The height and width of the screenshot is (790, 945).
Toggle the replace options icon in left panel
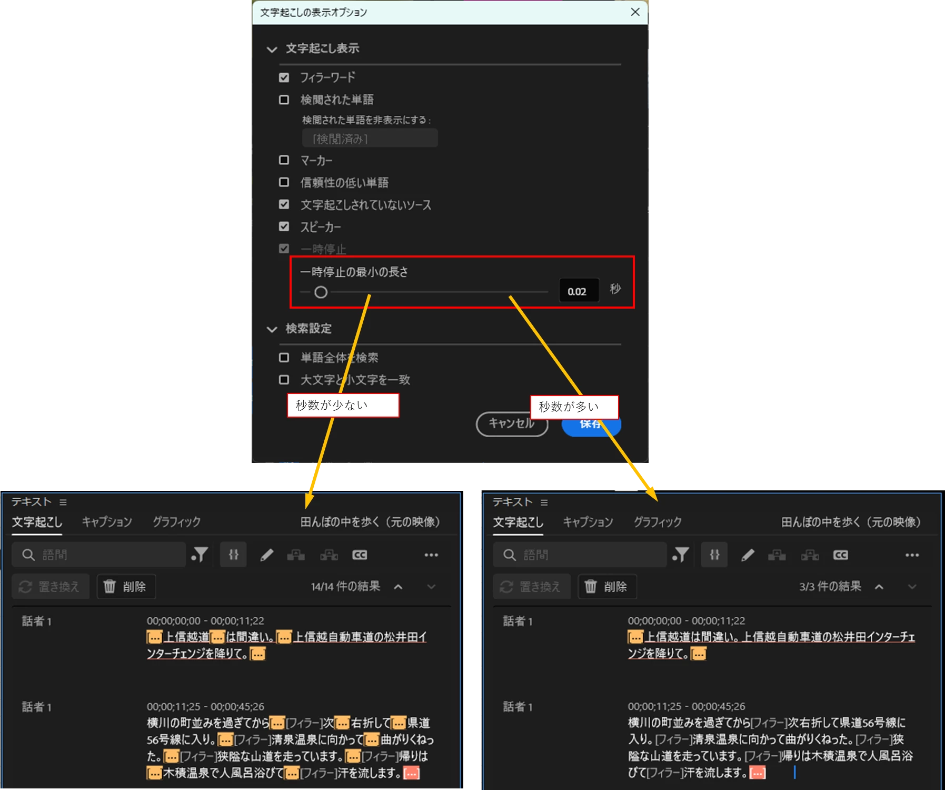(233, 555)
